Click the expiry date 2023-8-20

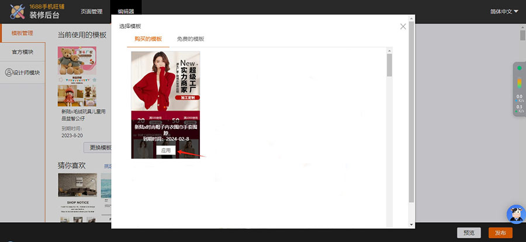coord(72,135)
